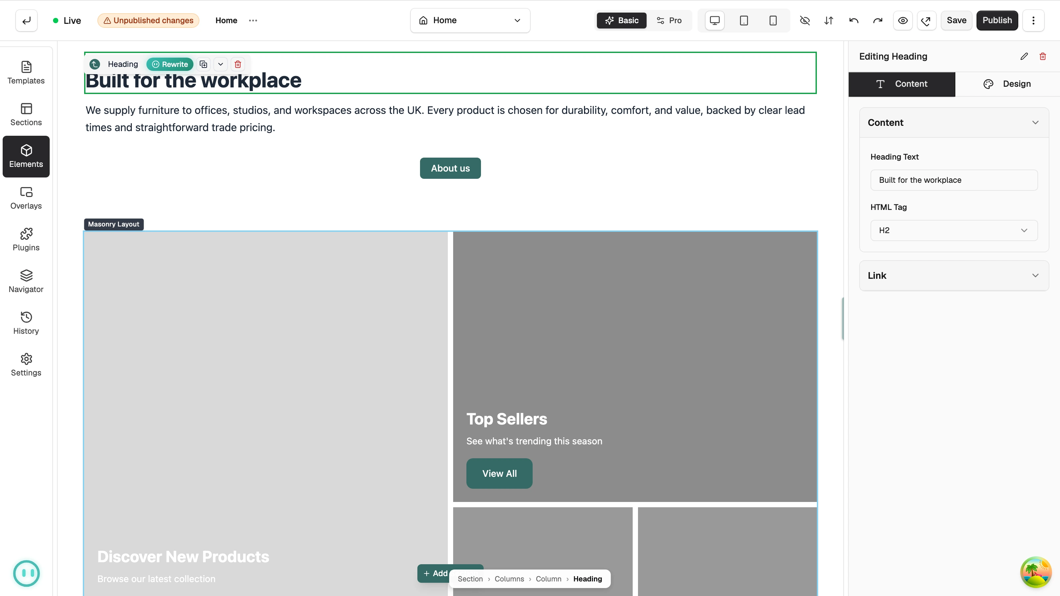
Task: Select the Content tab
Action: tap(902, 84)
